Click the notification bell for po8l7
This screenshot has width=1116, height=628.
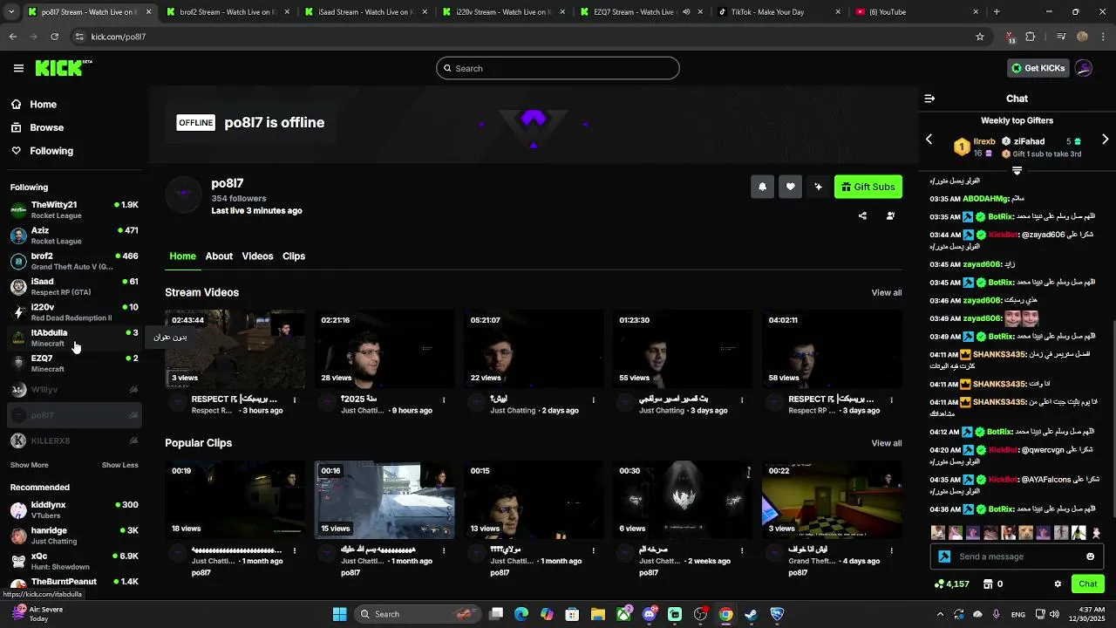point(762,187)
